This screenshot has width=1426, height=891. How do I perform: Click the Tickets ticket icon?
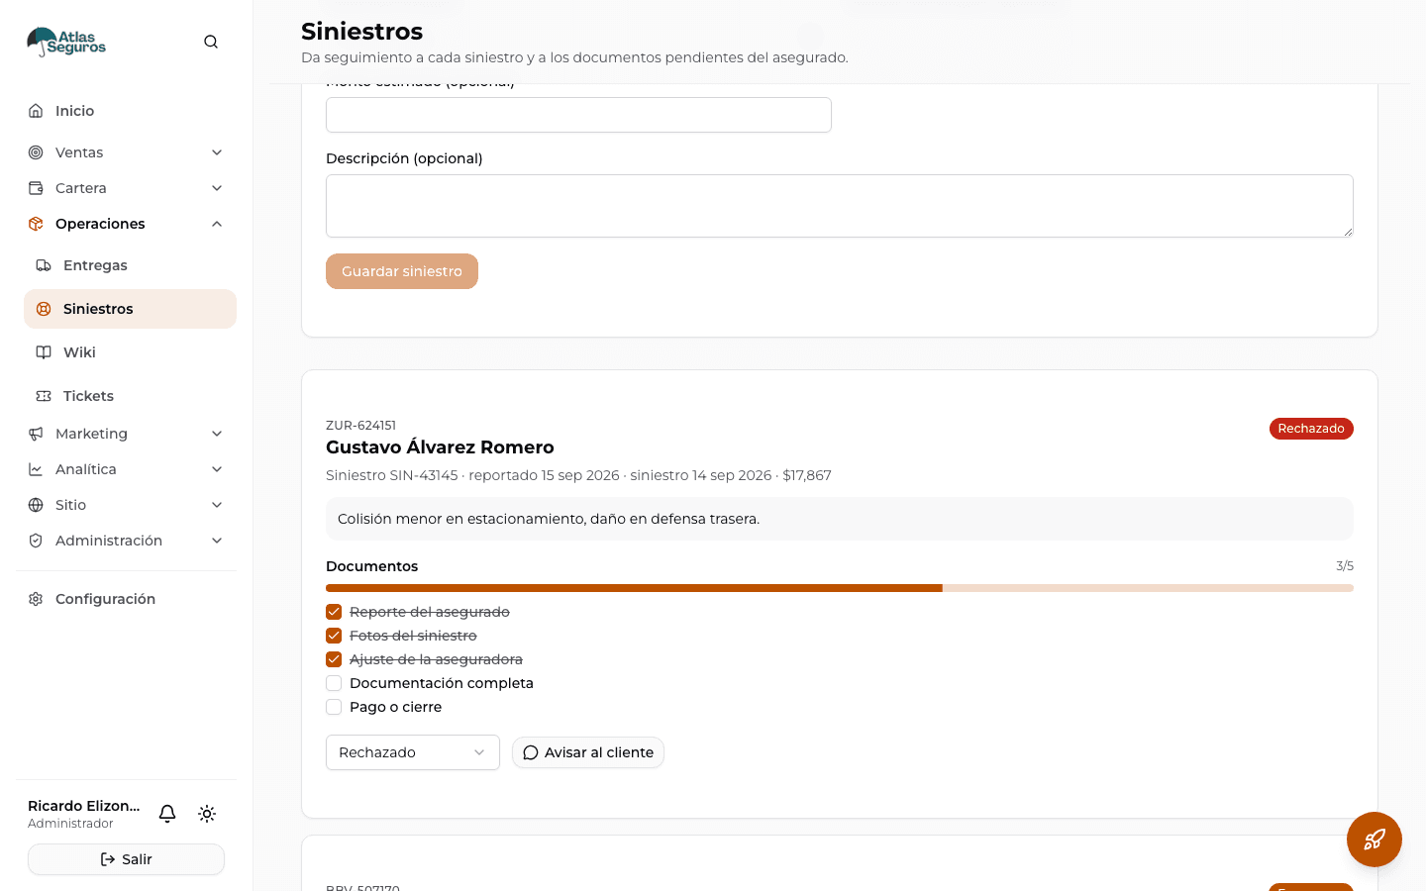[x=44, y=396]
